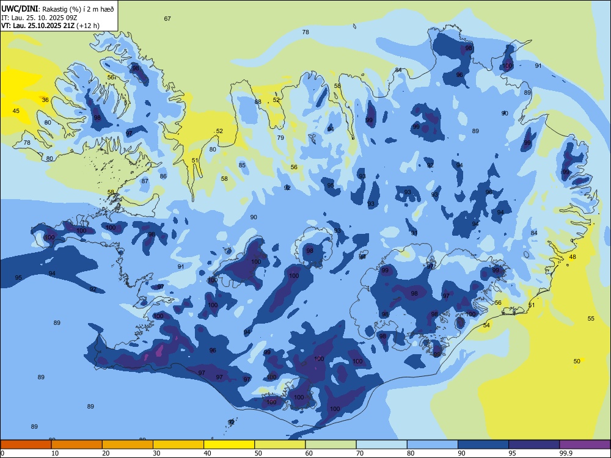The width and height of the screenshot is (611, 458).
Task: Click the line "VT: Lau. 25.10.2025 21Z (+12 h)"
Action: [50, 26]
